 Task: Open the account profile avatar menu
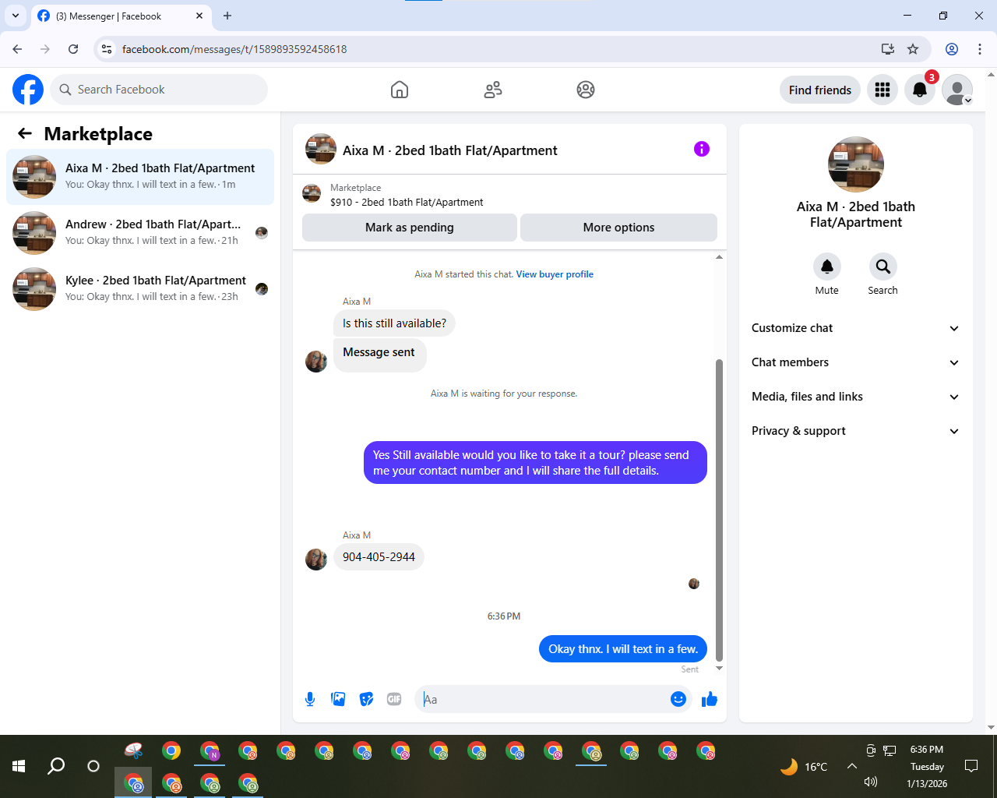(957, 90)
